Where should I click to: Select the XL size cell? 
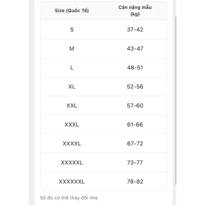coord(72,87)
